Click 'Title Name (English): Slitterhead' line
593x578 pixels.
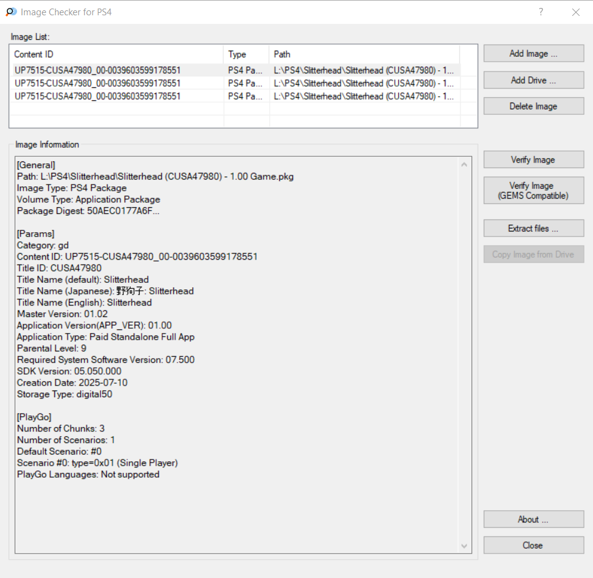(x=84, y=302)
